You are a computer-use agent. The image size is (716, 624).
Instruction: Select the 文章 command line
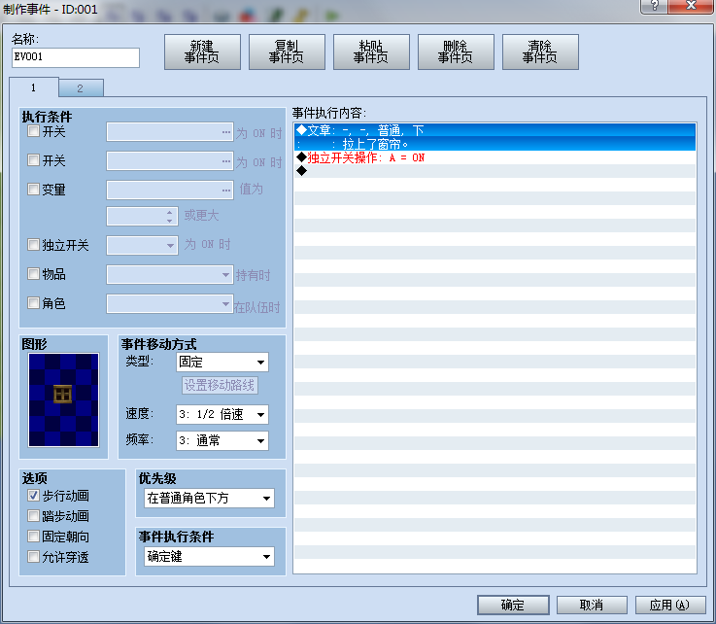click(x=495, y=130)
